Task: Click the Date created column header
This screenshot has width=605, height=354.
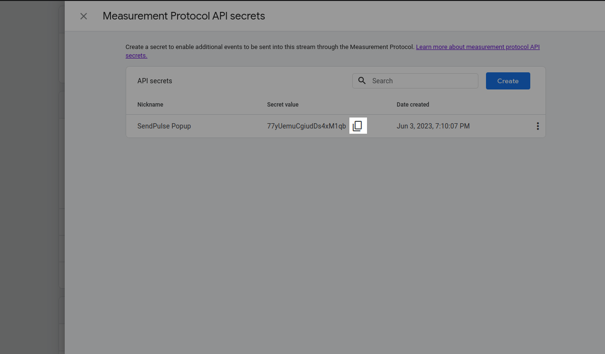Action: (x=413, y=105)
